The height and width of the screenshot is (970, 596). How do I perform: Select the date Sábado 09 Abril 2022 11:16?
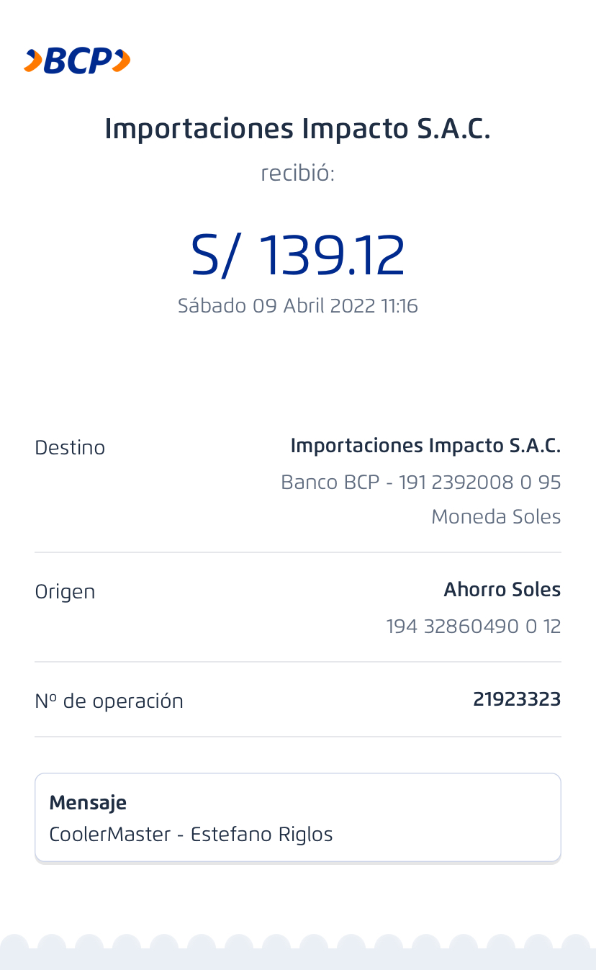pyautogui.click(x=297, y=306)
